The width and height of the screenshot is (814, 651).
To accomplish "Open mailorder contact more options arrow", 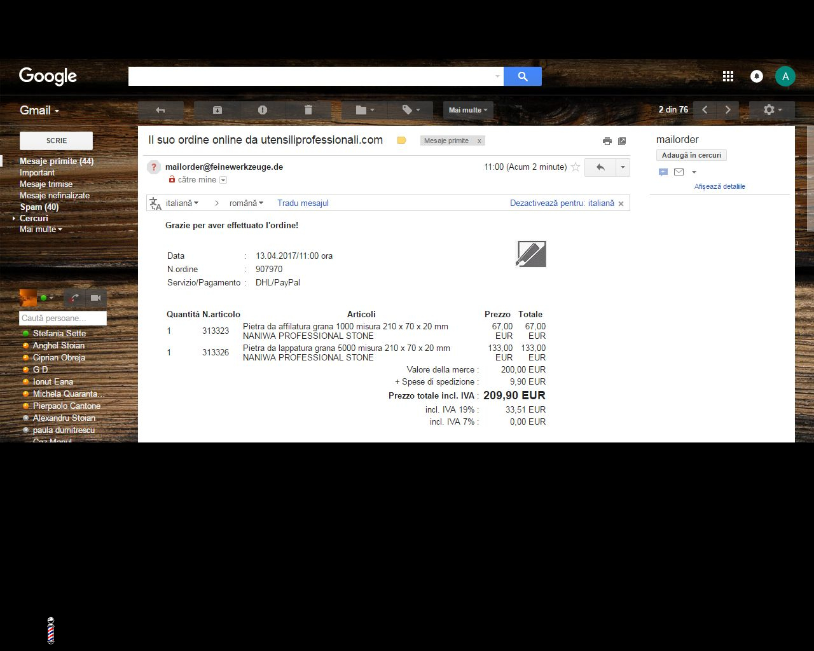I will coord(694,172).
